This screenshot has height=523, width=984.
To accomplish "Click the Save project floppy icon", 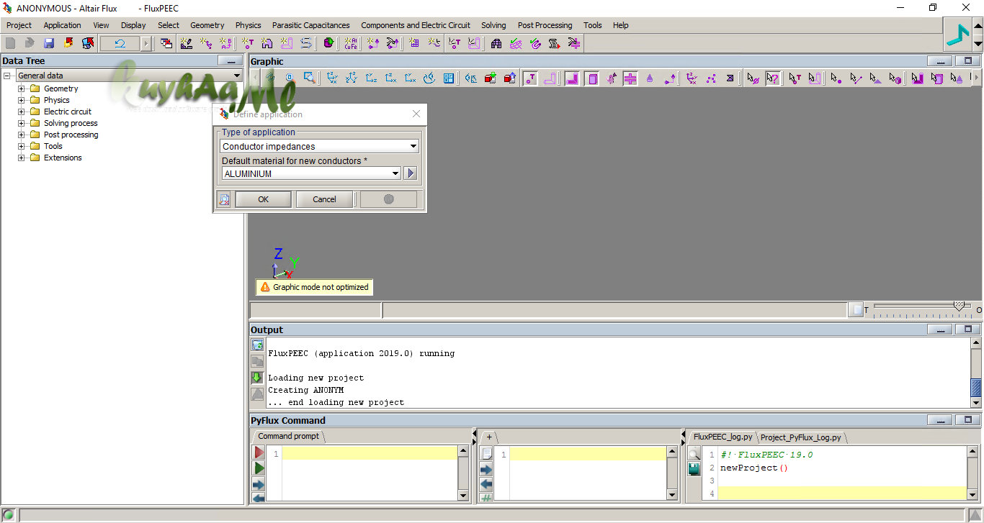I will (49, 43).
